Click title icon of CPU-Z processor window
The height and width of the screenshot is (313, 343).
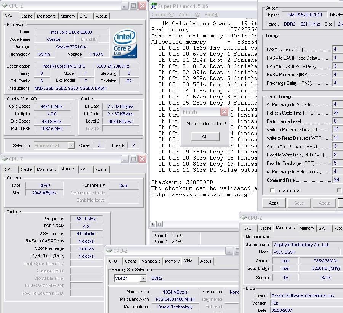coord(5,5)
